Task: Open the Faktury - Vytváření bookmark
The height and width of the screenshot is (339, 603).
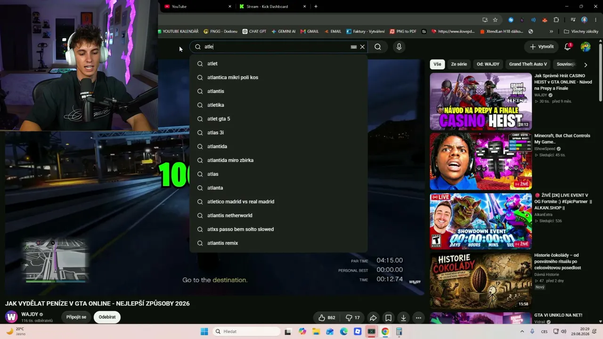Action: (x=366, y=32)
